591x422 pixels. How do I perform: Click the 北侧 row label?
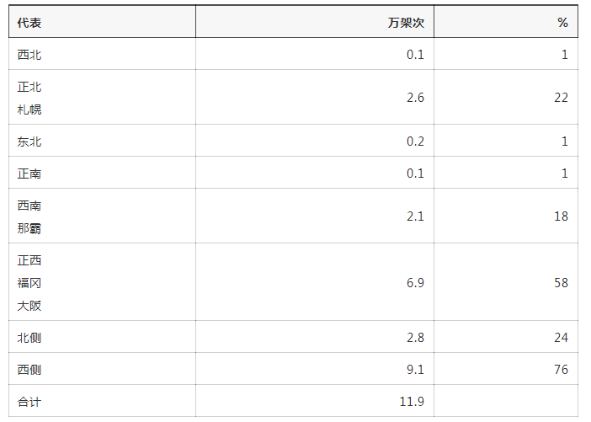coord(29,338)
